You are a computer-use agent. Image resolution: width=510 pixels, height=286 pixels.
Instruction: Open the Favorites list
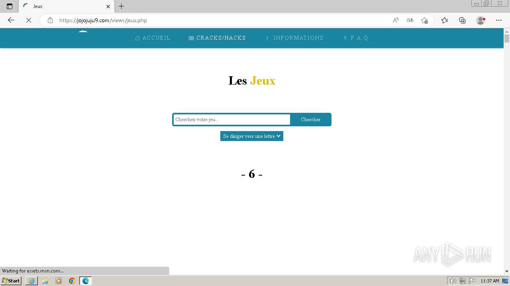click(x=445, y=20)
